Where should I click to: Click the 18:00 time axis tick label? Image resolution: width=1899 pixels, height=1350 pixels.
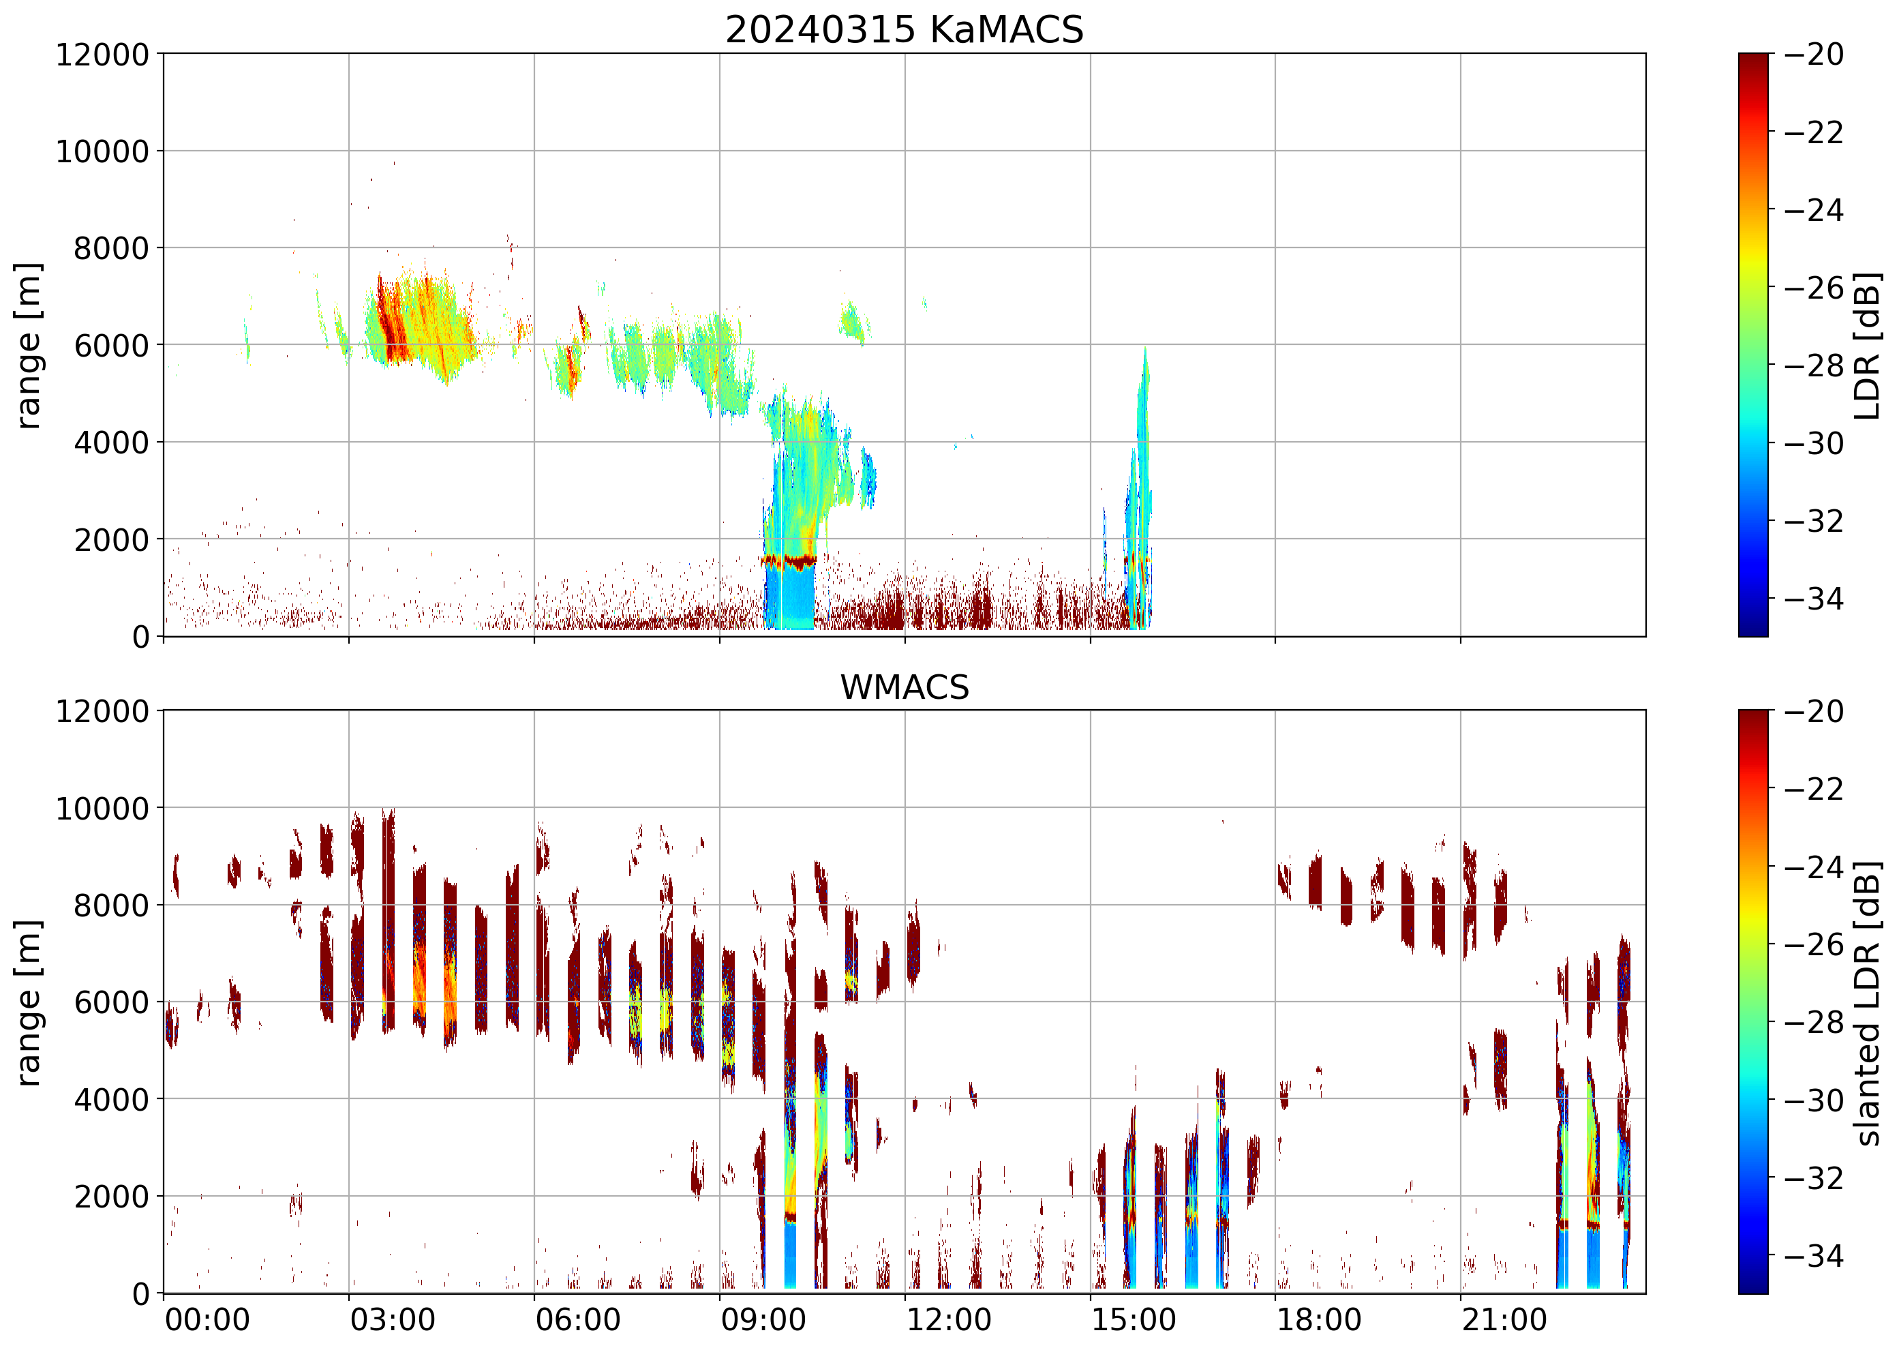1319,1320
